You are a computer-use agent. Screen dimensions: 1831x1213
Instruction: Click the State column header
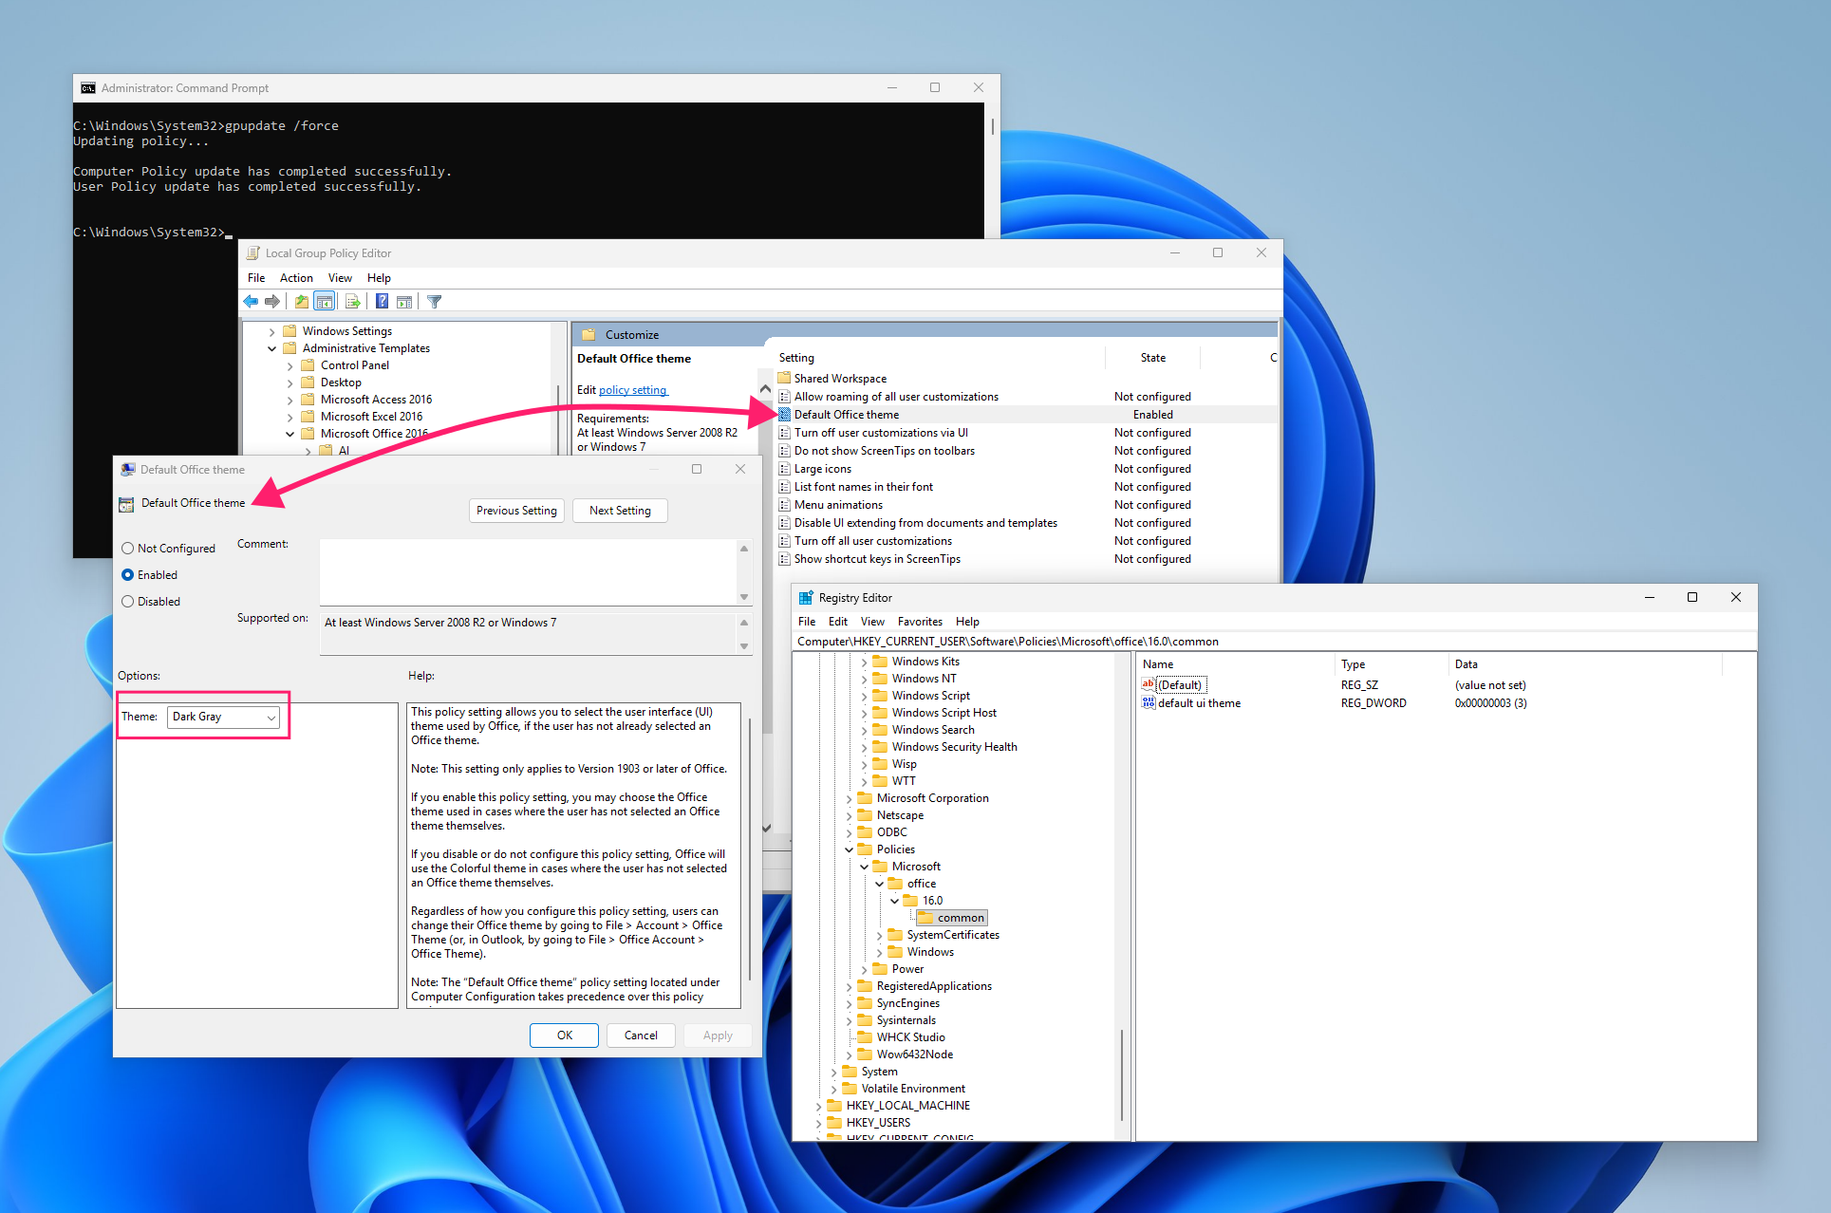click(1153, 358)
